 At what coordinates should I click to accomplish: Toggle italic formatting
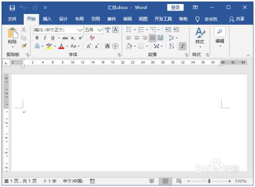coord(45,38)
